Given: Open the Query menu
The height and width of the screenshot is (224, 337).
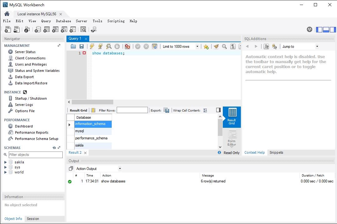Looking at the screenshot, I should [46, 21].
